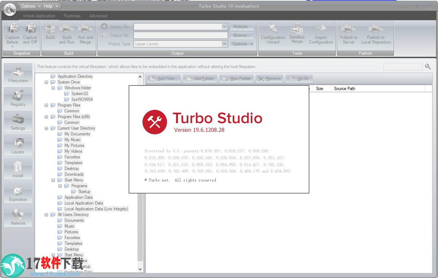Collapse Start Menu under Current User Directory

coord(53,180)
